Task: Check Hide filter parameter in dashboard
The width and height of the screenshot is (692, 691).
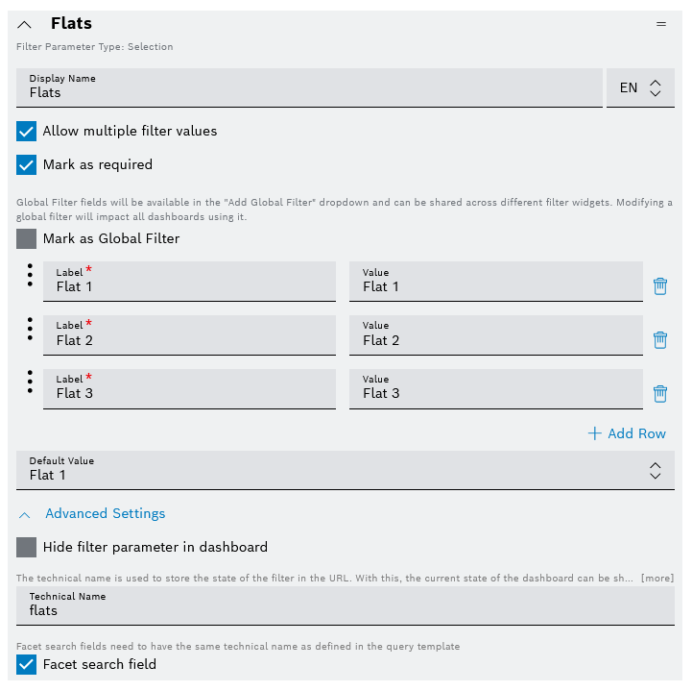Action: click(x=27, y=548)
